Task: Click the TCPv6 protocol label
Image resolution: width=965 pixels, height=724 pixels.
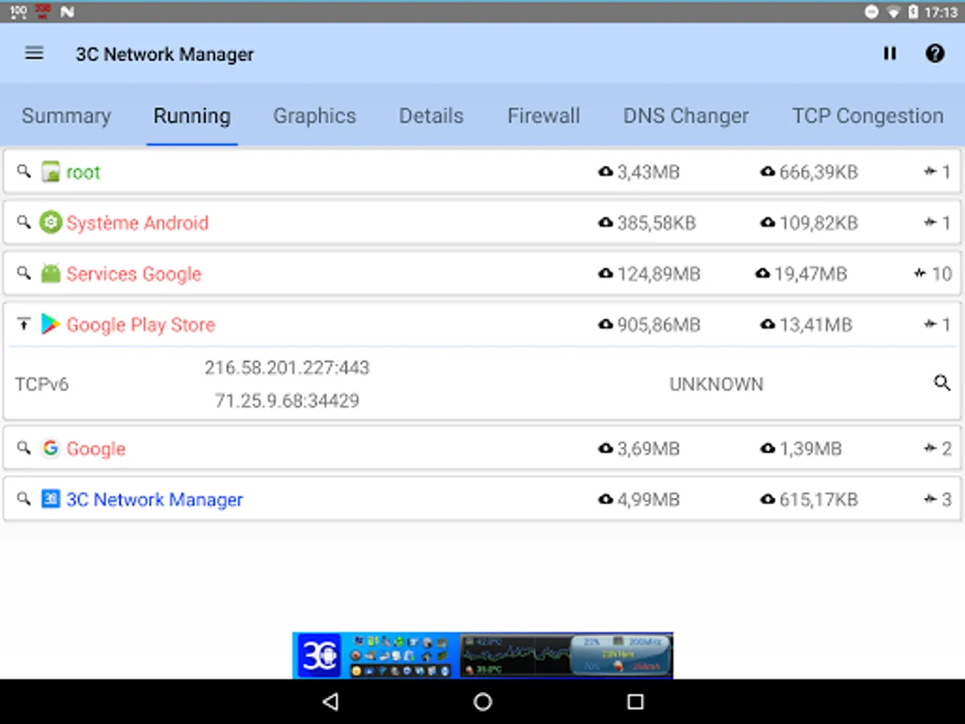Action: 42,384
